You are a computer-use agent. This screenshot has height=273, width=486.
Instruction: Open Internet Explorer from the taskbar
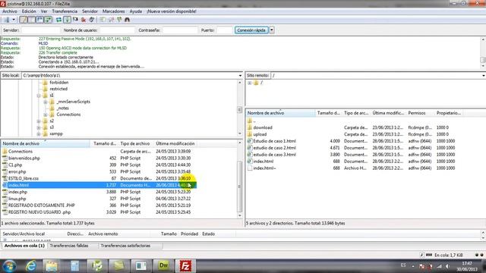[x=30, y=266]
